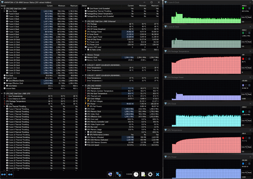Open the monitor-with-magnifier icon in bottom toolbar
Viewport: 253px width, 179px height.
110,174
